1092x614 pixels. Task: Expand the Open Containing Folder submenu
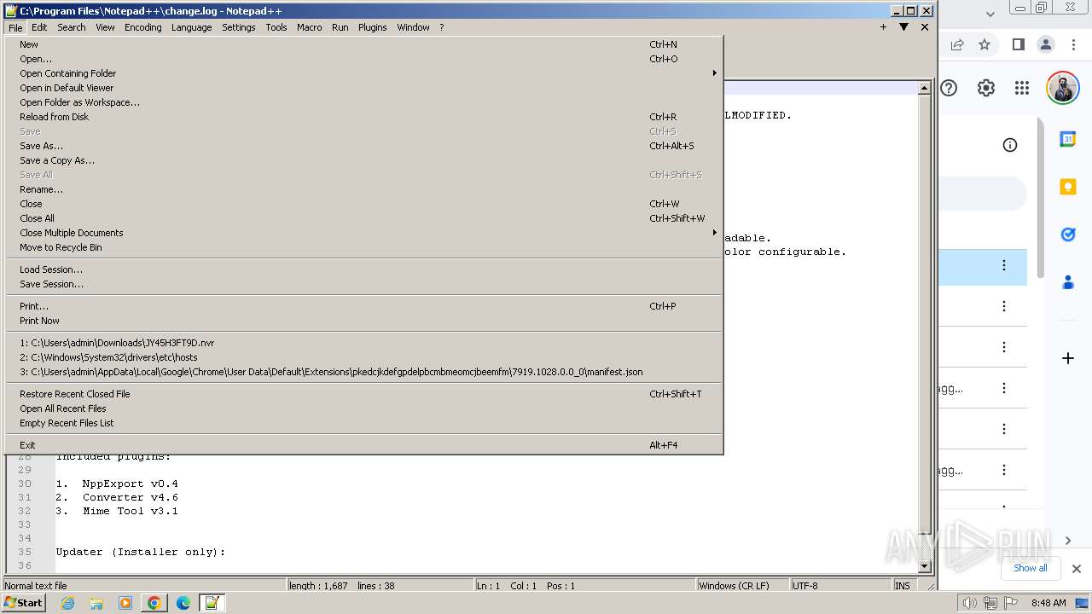[x=364, y=73]
